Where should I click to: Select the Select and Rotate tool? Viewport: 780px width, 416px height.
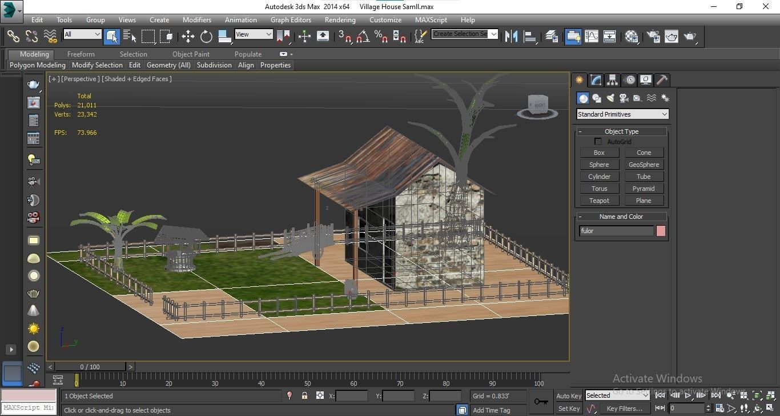(206, 36)
